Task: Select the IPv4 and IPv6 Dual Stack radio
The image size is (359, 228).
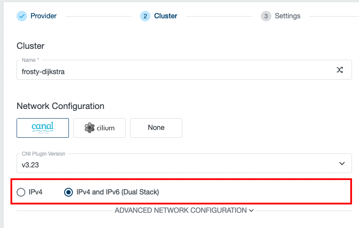Action: point(68,192)
